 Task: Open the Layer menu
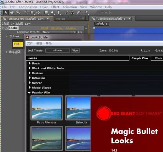coord(44,7)
